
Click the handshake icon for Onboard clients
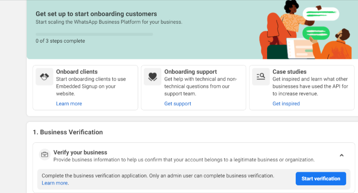[45, 77]
